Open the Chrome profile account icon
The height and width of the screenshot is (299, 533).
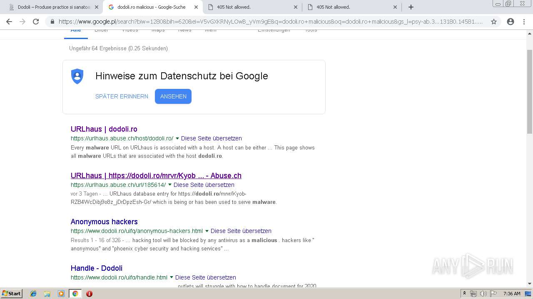[x=511, y=22]
